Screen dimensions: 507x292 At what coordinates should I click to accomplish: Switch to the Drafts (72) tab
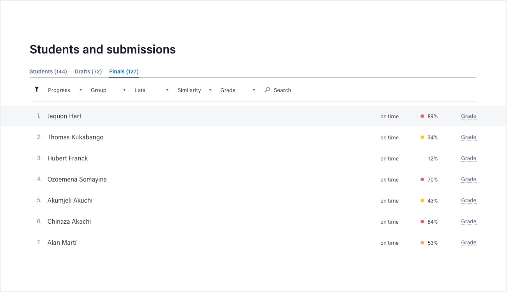pyautogui.click(x=88, y=71)
